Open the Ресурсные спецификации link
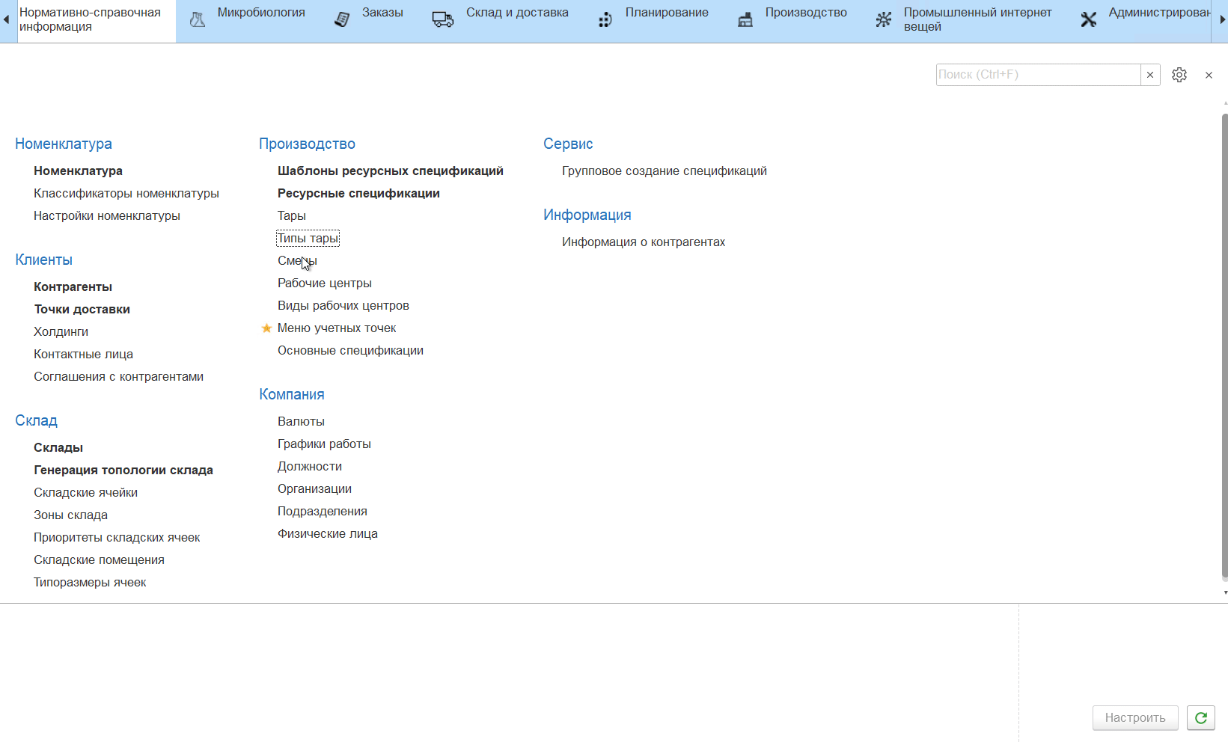 [x=358, y=194]
